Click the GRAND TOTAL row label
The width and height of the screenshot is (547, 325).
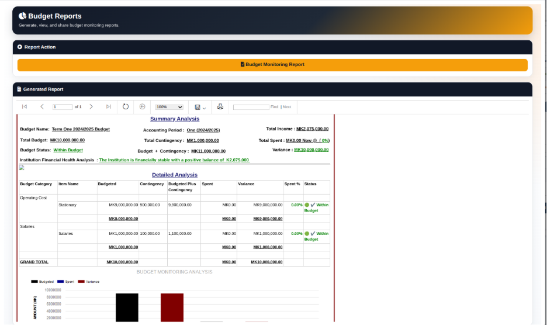[34, 262]
